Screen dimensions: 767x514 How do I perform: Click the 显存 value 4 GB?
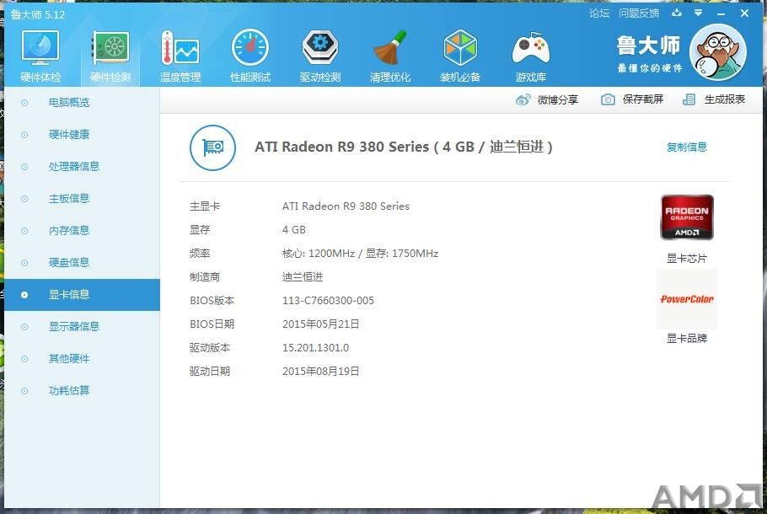pos(294,230)
